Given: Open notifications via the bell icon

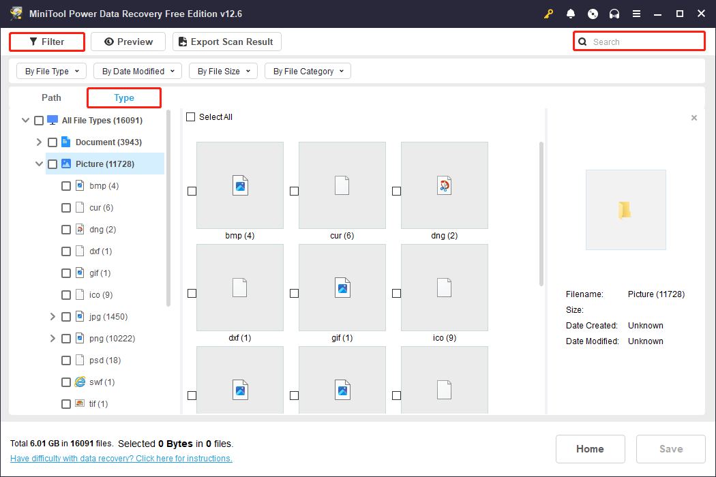Looking at the screenshot, I should click(571, 13).
